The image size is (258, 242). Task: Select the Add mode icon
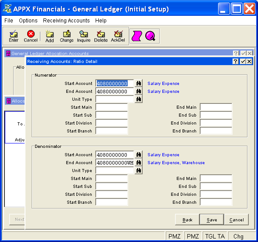50,36
